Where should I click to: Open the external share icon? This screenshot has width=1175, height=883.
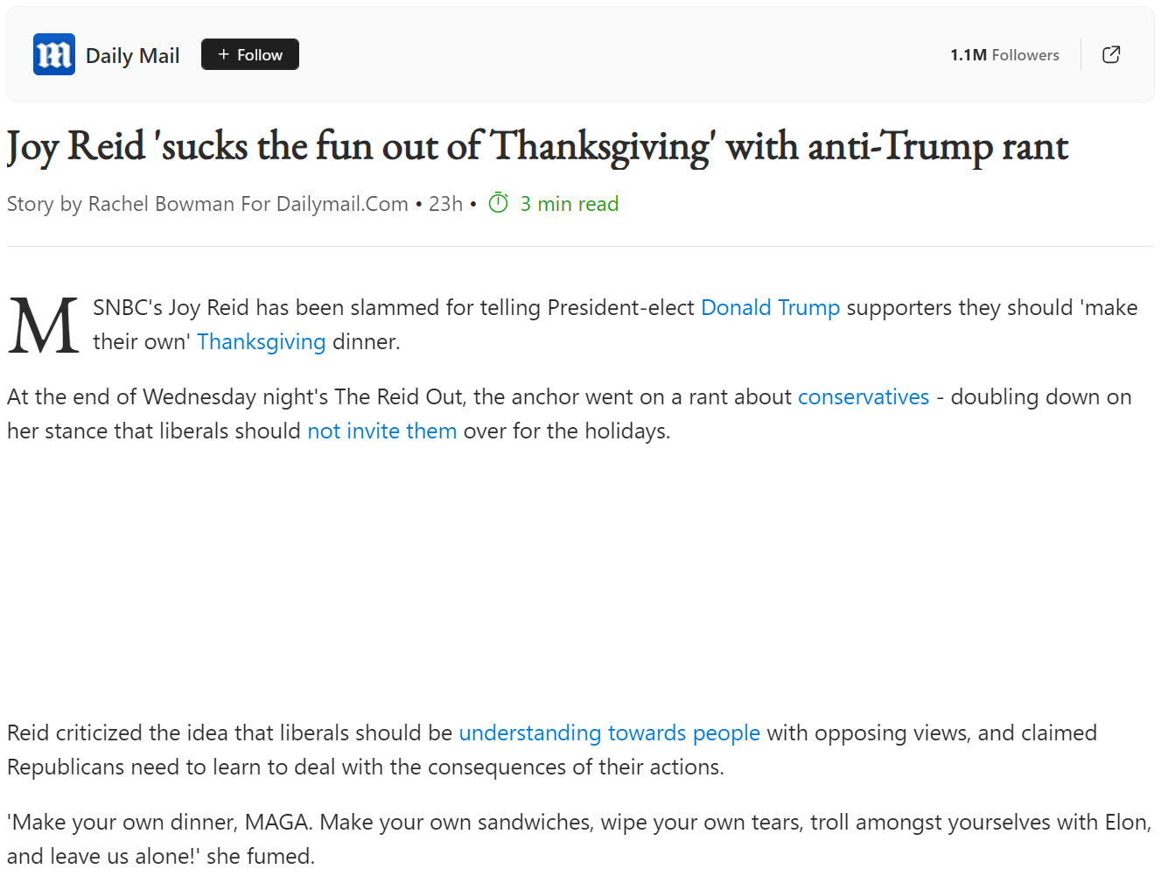1111,54
